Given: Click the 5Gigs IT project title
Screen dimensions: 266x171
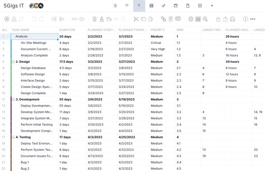Looking at the screenshot, I should click(x=14, y=6).
